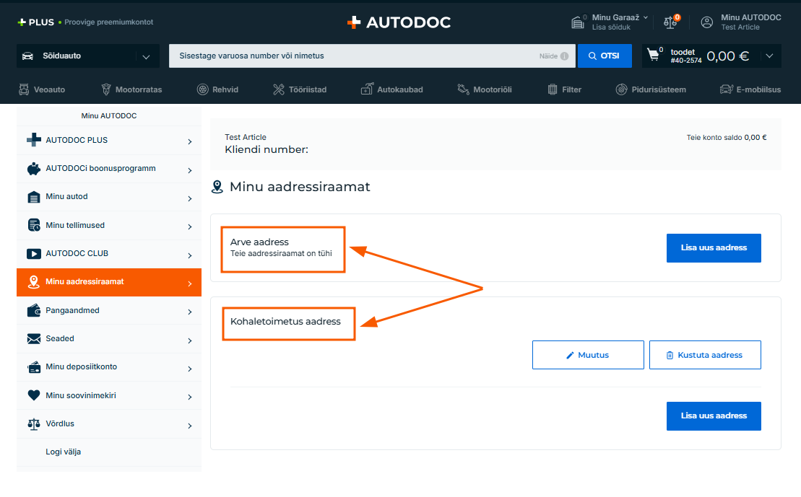Screen dimensions: 801x497
Task: Open the shopping cart icon
Action: 654,55
